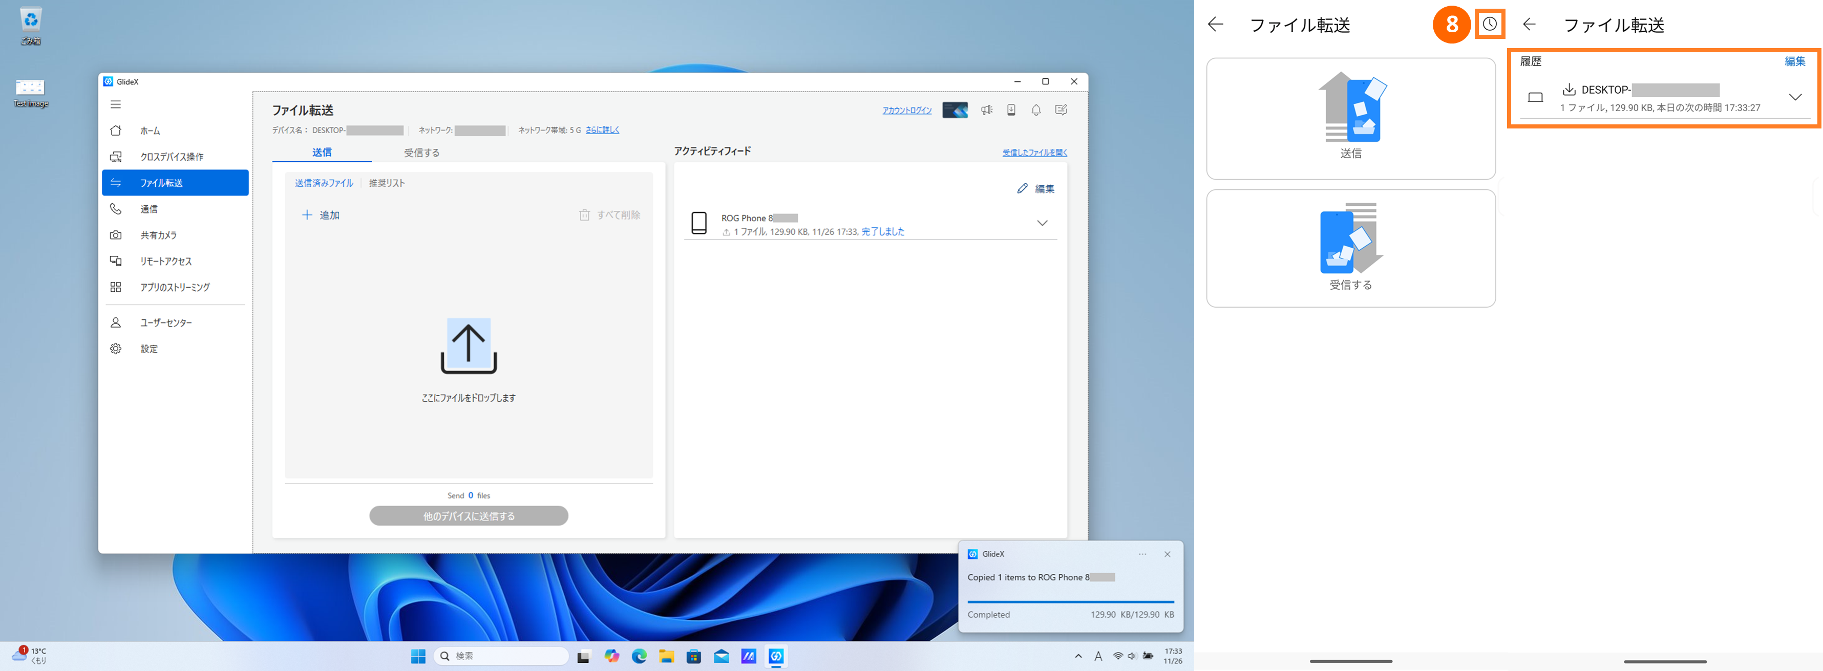Click the GlideX promotional banner thumbnail
The height and width of the screenshot is (671, 1823).
pos(955,111)
